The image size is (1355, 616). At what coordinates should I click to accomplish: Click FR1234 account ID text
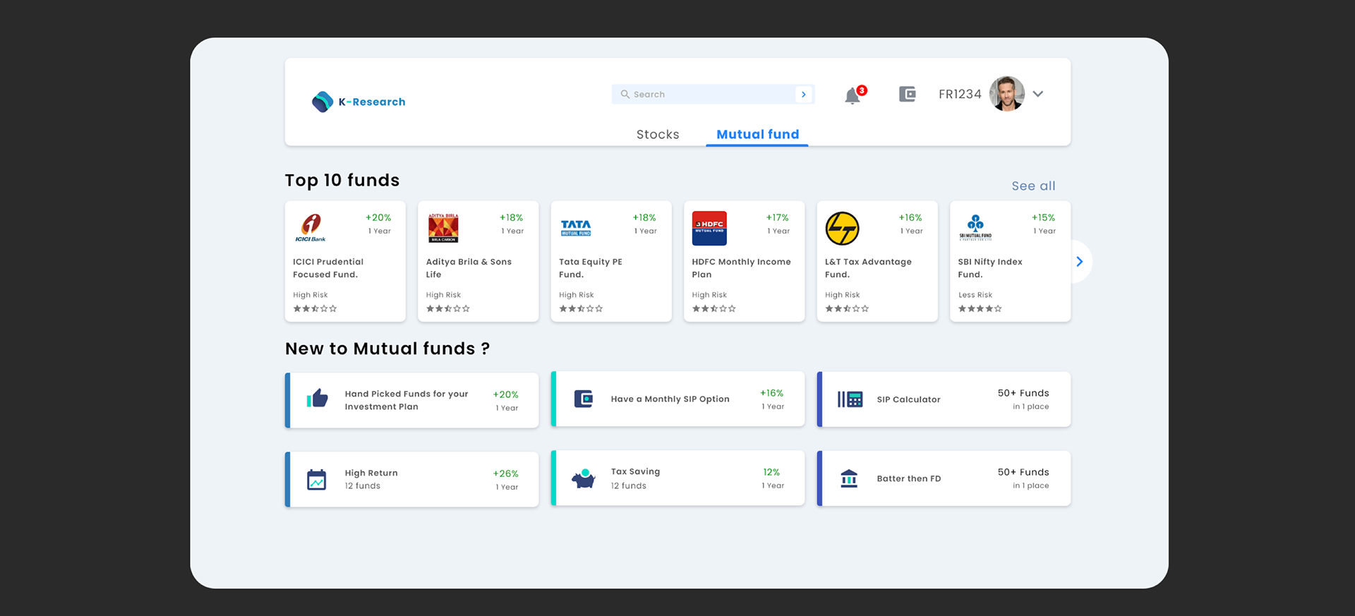960,94
